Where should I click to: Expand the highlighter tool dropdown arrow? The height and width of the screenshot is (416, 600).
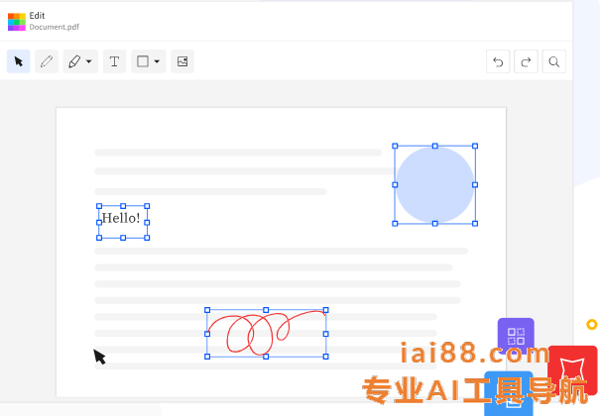[x=89, y=61]
